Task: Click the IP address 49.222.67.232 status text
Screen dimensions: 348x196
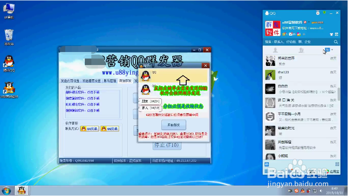Action: click(x=174, y=160)
